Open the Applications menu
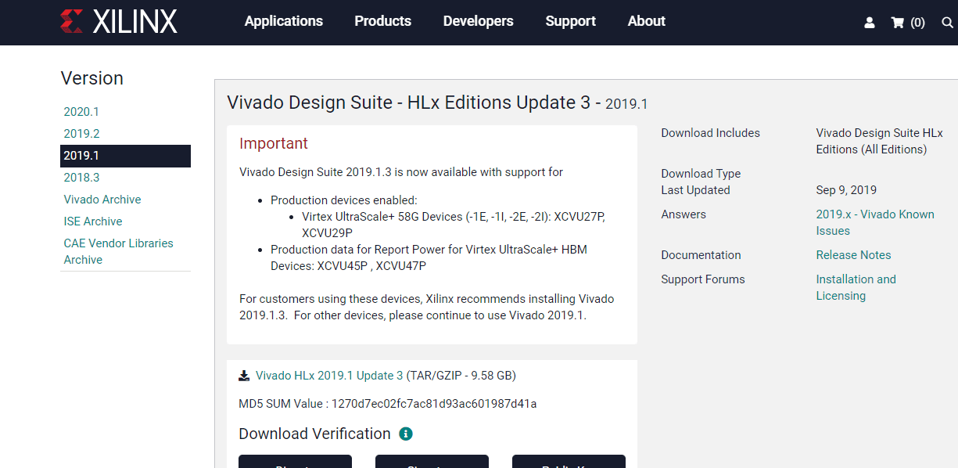The image size is (958, 468). (283, 21)
